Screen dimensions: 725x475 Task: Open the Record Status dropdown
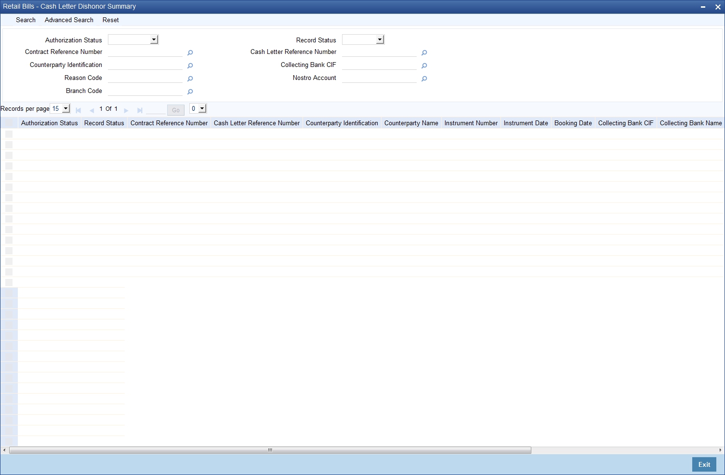pyautogui.click(x=363, y=40)
